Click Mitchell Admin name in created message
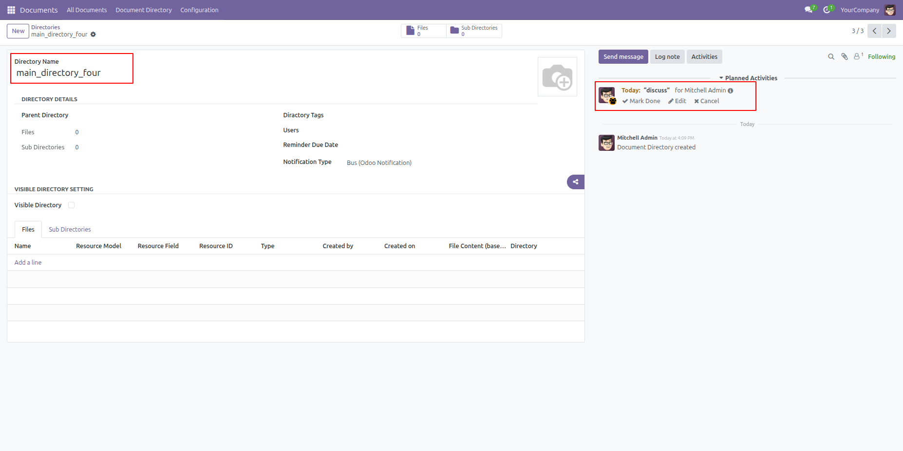This screenshot has width=903, height=451. [x=637, y=138]
